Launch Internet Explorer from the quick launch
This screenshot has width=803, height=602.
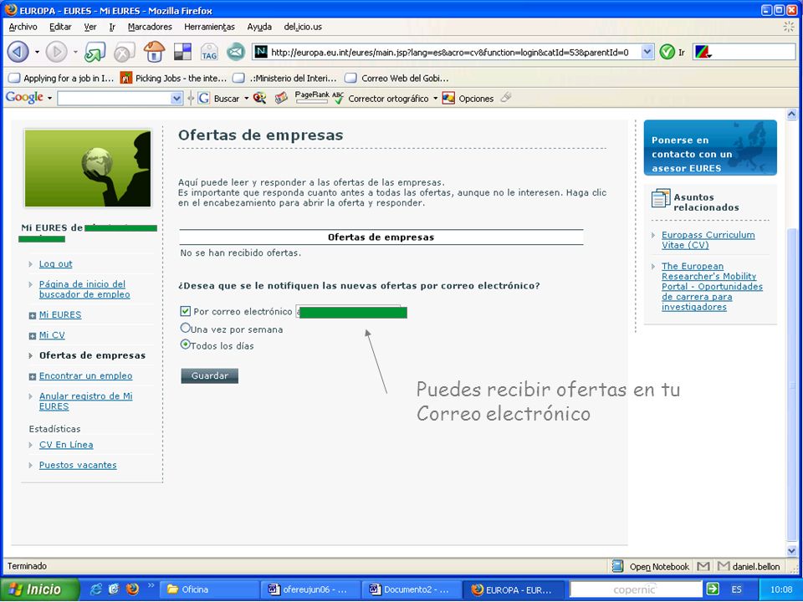tap(95, 589)
